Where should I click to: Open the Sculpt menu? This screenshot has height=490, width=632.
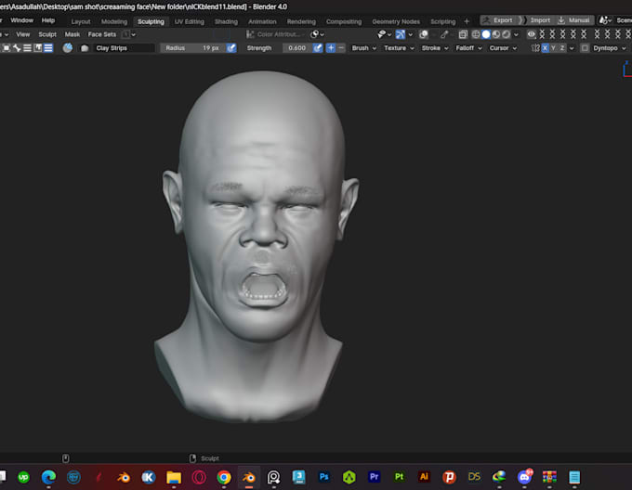pyautogui.click(x=47, y=34)
